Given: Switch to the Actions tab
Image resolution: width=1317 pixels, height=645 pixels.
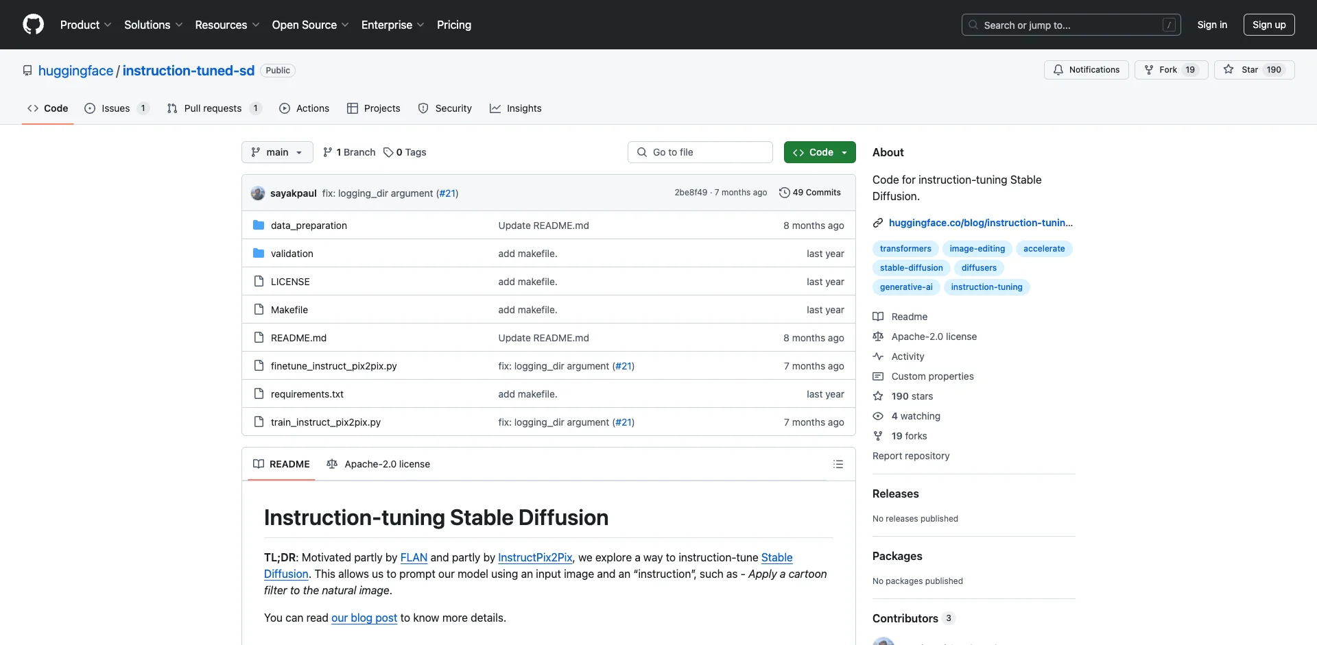Looking at the screenshot, I should tap(305, 108).
